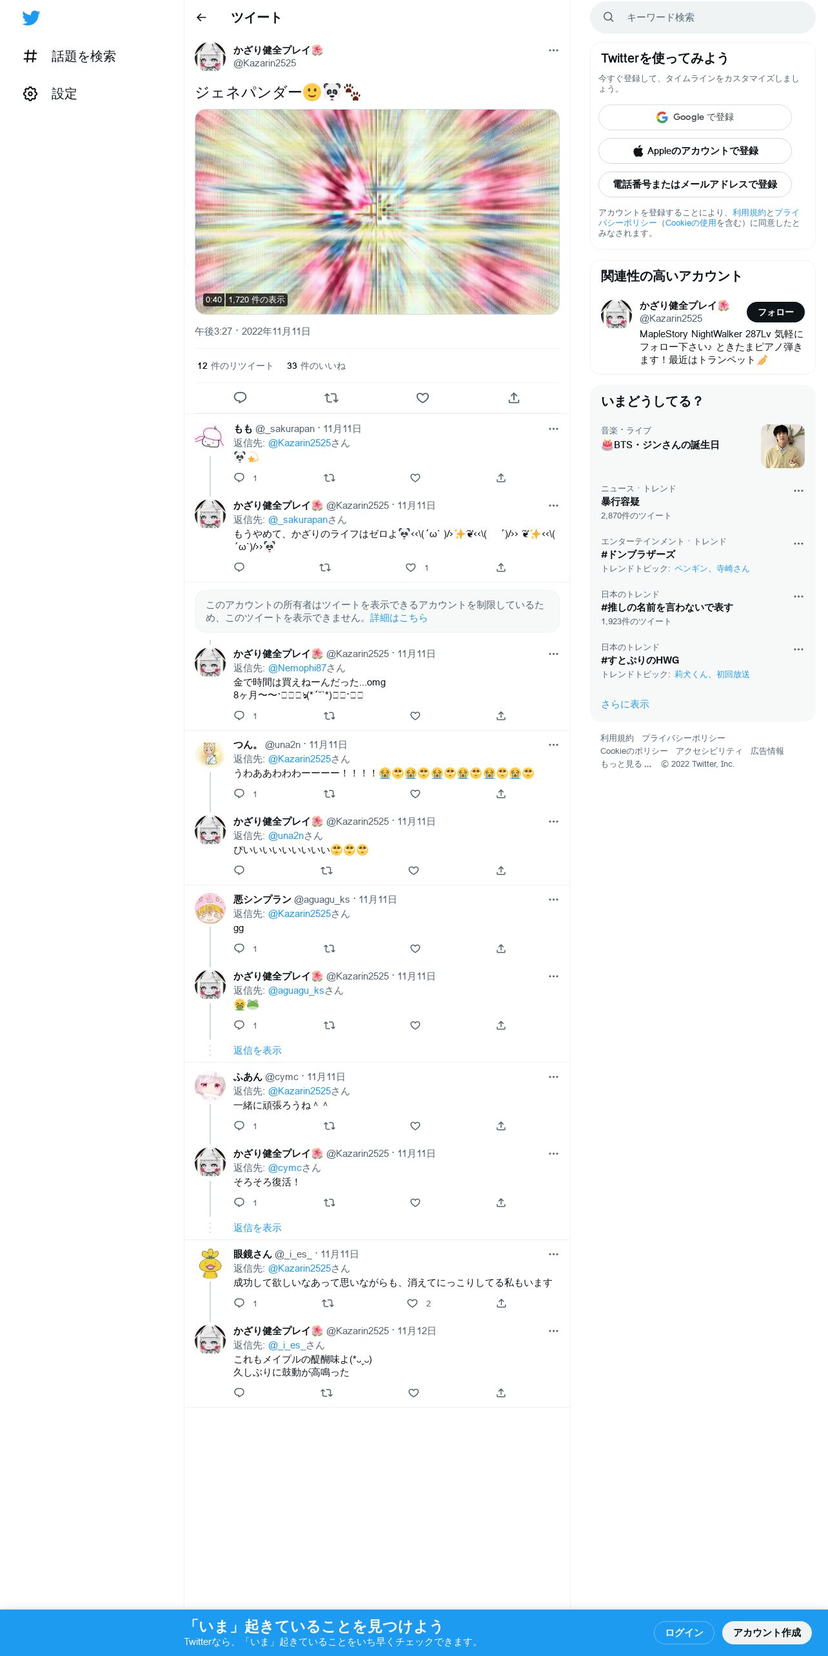The width and height of the screenshot is (828, 1656).
Task: Share the main tweet with the share icon
Action: click(514, 398)
